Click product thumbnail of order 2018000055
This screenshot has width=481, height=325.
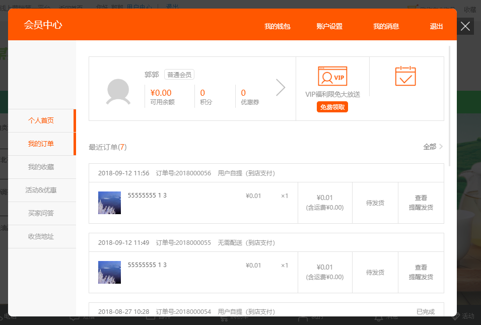[109, 272]
